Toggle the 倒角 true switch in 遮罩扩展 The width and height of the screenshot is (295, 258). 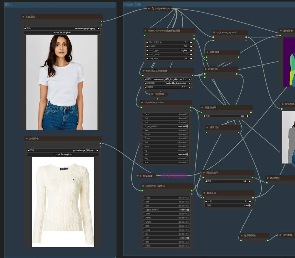[249, 206]
